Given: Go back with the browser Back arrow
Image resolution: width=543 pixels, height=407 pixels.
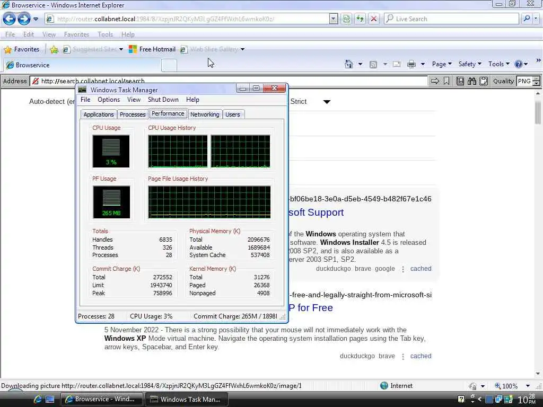Looking at the screenshot, I should tap(9, 19).
